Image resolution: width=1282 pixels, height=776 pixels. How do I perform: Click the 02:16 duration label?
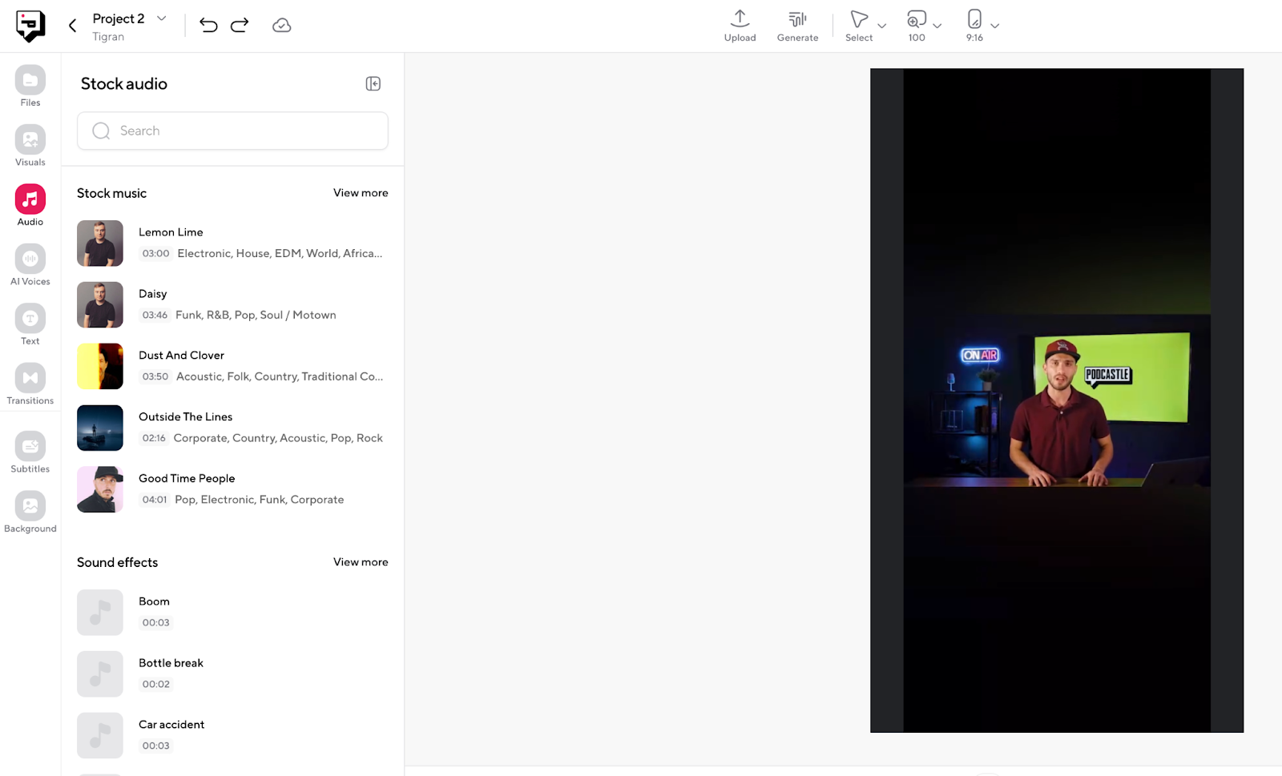[x=154, y=438]
